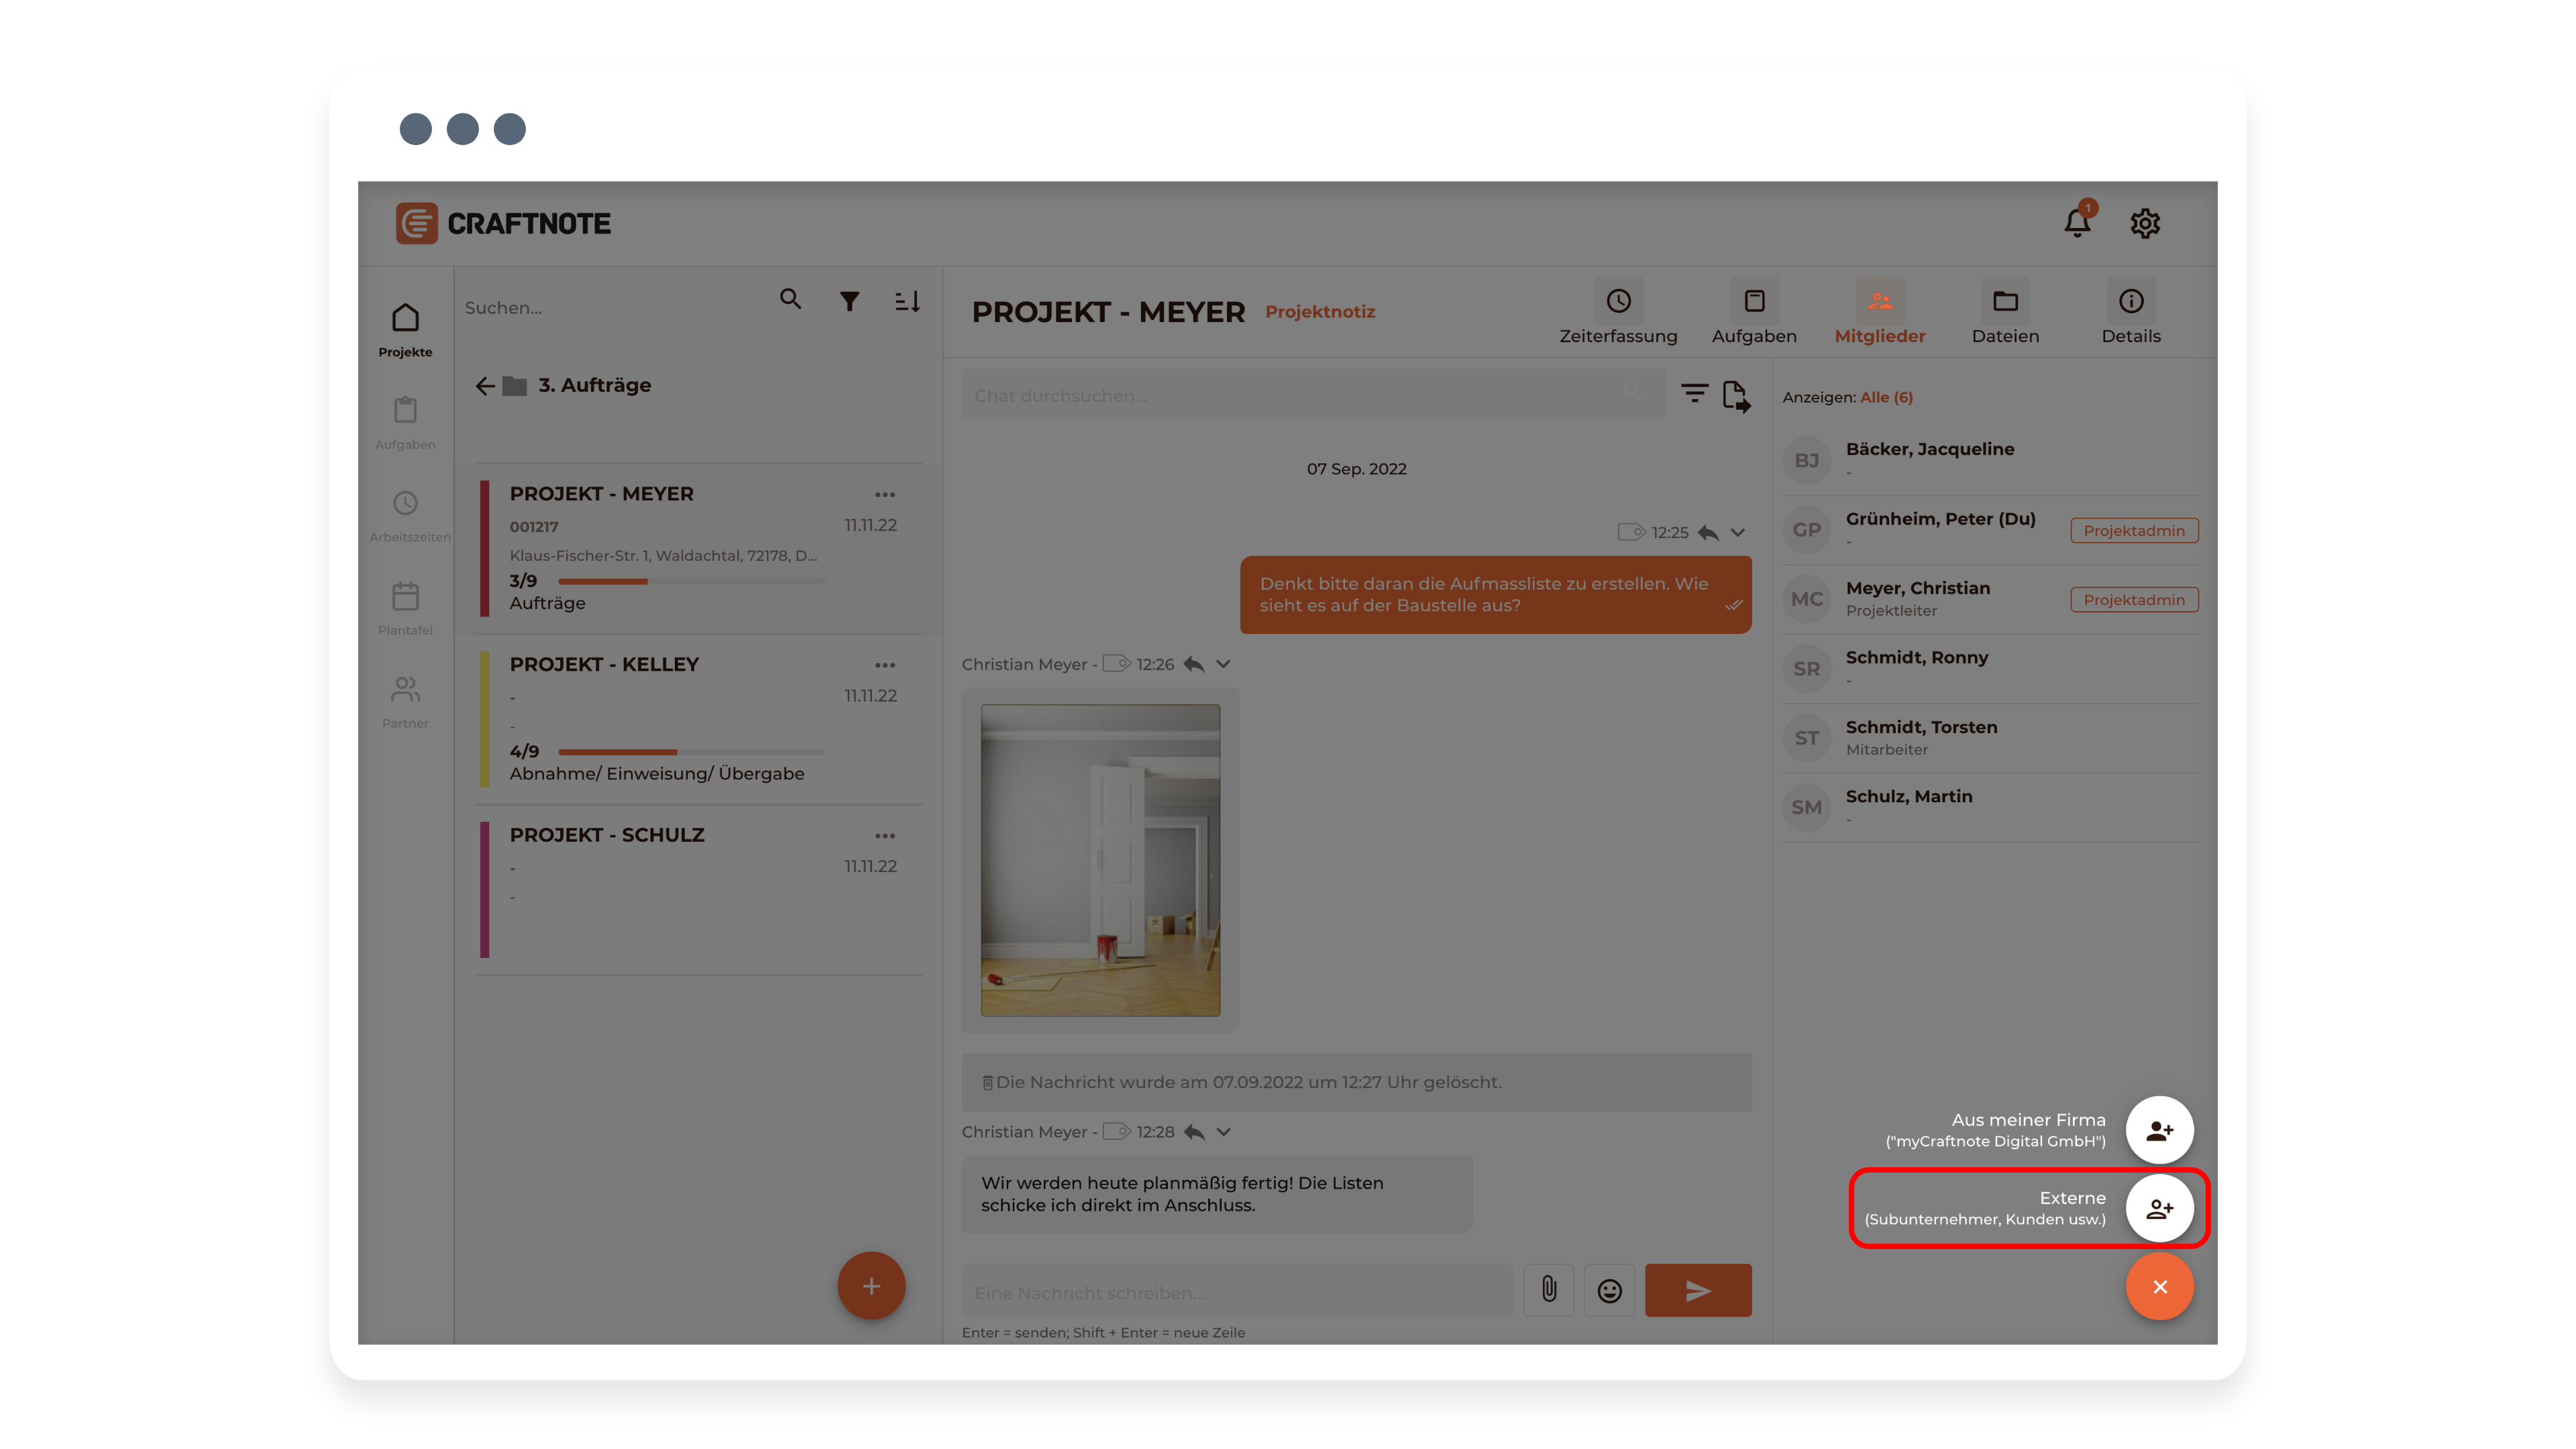The width and height of the screenshot is (2576, 1449).
Task: Open Plantafel in the sidebar
Action: (x=405, y=609)
